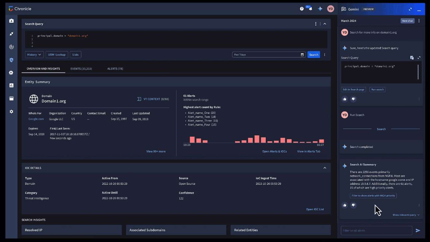Image resolution: width=430 pixels, height=242 pixels.
Task: Collapse the IOC Details section
Action: tap(325, 168)
